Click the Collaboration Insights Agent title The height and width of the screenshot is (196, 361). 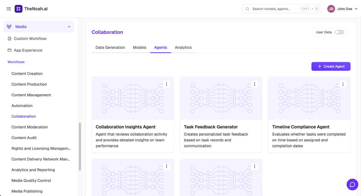point(125,127)
